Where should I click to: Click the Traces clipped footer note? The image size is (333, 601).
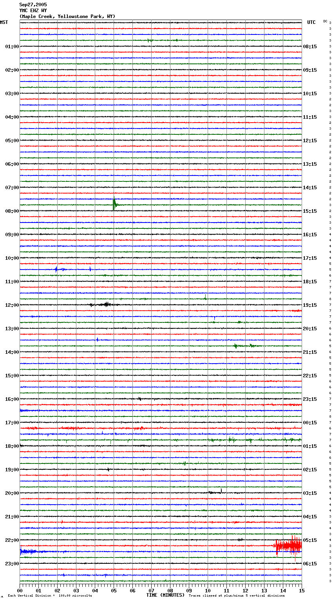click(237, 596)
